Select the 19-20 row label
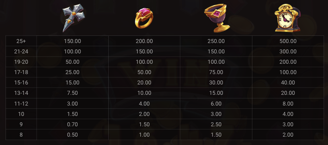 click(21, 62)
